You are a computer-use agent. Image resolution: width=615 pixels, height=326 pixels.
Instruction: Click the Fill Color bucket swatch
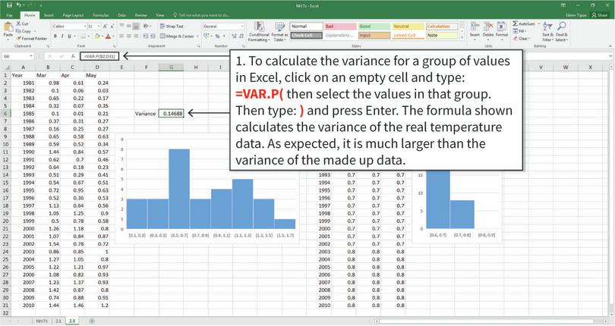(97, 36)
